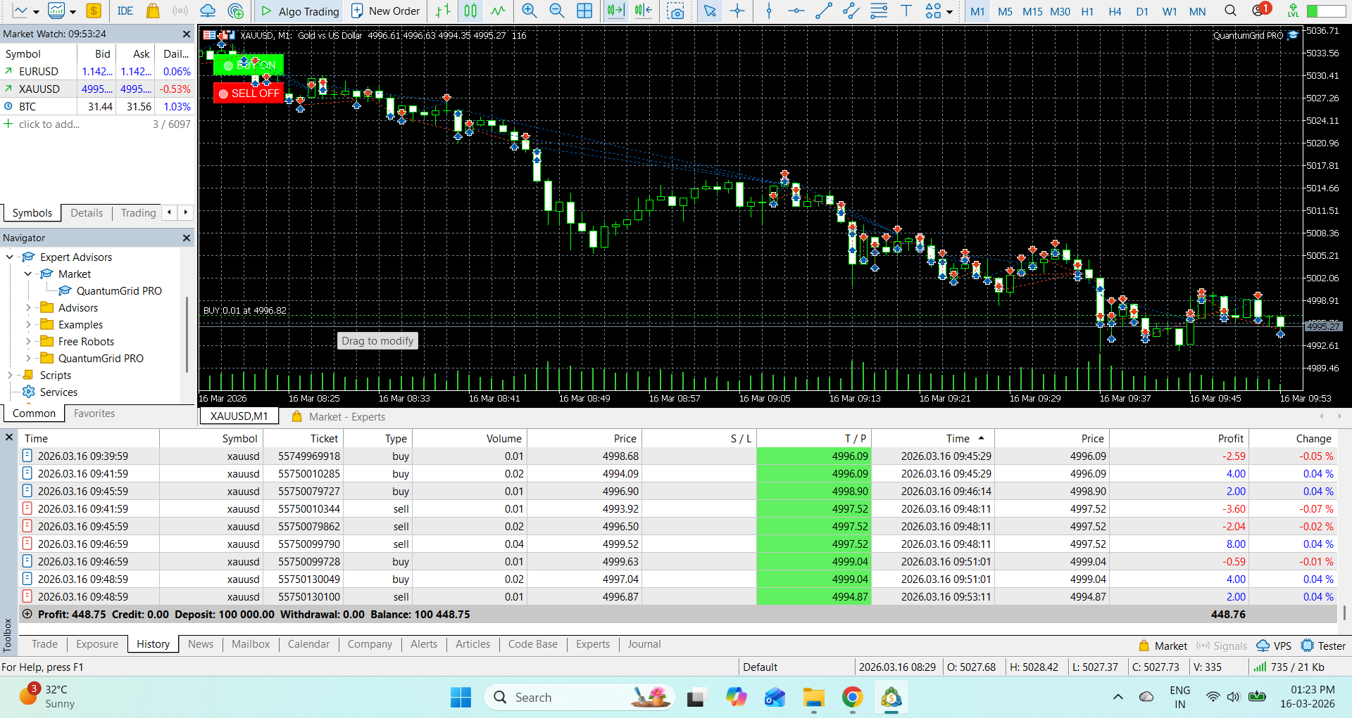This screenshot has height=718, width=1352.
Task: Expand the Free Robots folder
Action: 28,342
